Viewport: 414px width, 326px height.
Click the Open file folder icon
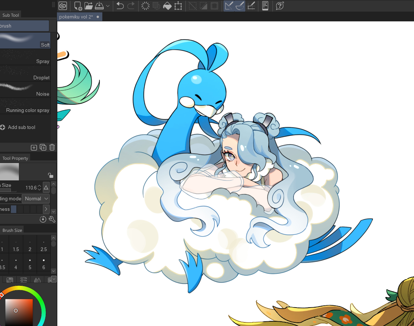click(89, 6)
